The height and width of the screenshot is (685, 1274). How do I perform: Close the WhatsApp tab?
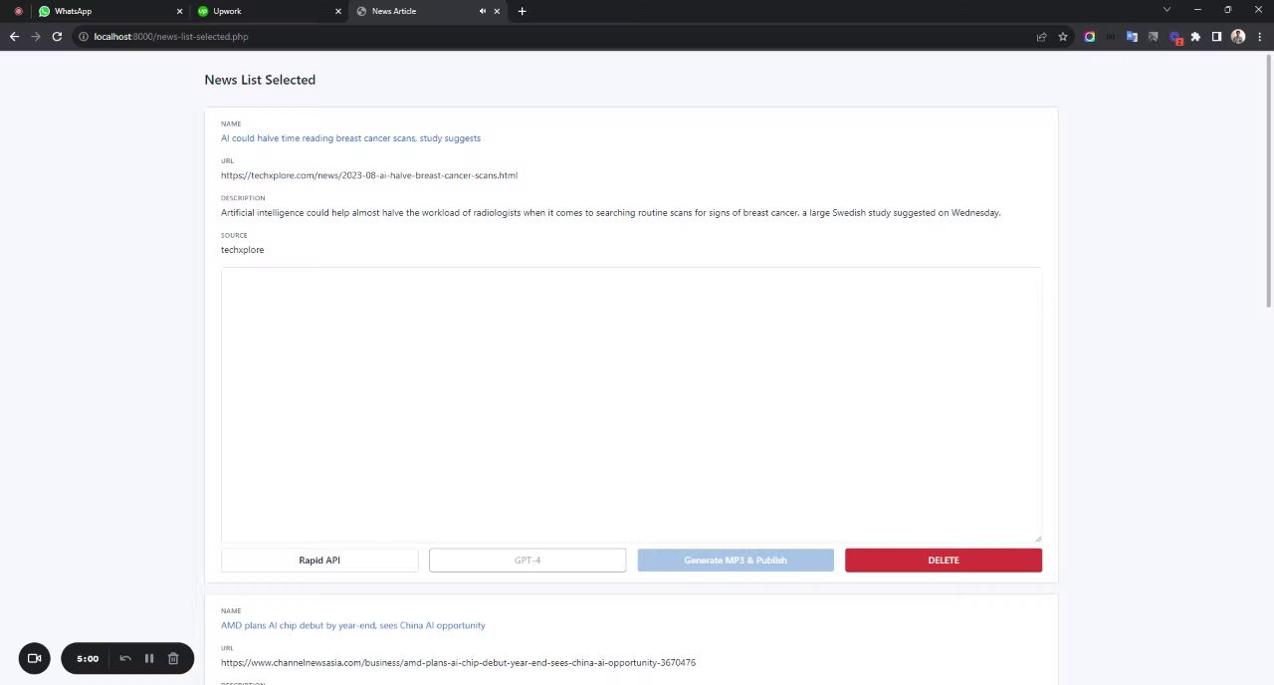tap(179, 11)
